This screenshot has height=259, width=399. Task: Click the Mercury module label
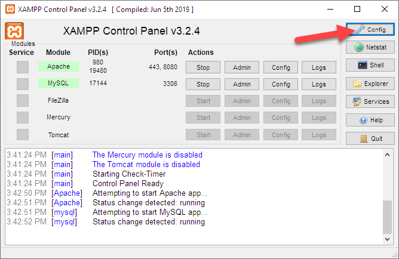coord(59,117)
